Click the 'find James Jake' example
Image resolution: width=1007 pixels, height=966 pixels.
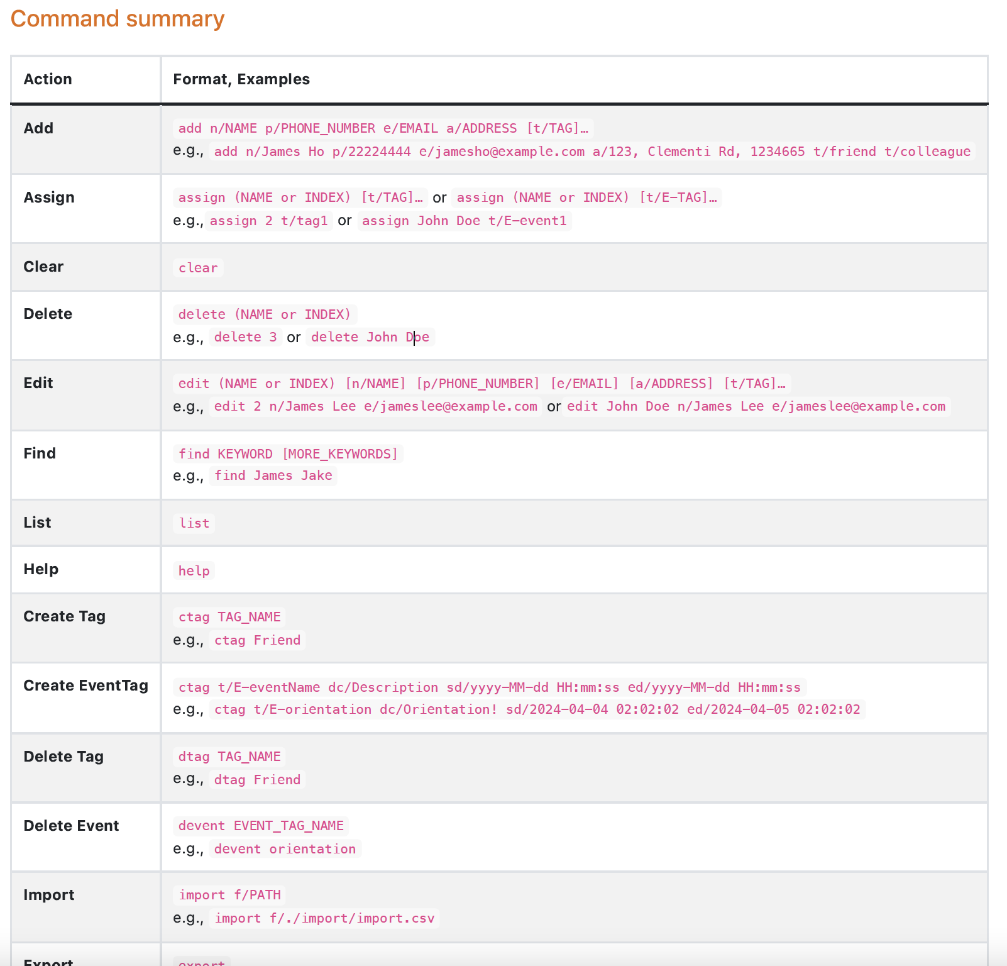(273, 475)
